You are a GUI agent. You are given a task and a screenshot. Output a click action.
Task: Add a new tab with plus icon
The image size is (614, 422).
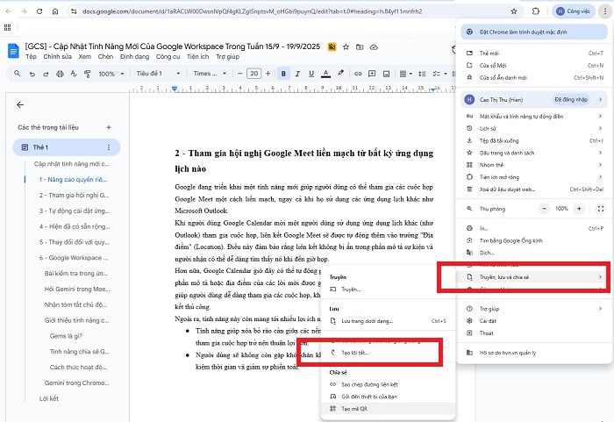coord(108,127)
